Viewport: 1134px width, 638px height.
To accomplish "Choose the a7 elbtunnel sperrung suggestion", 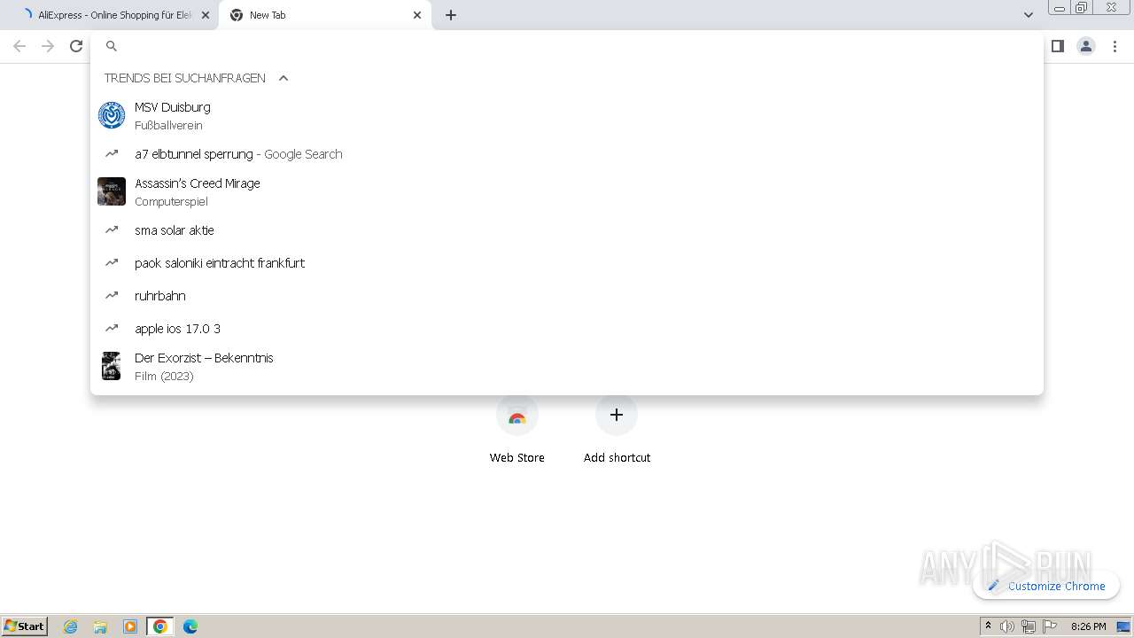I will coord(567,154).
